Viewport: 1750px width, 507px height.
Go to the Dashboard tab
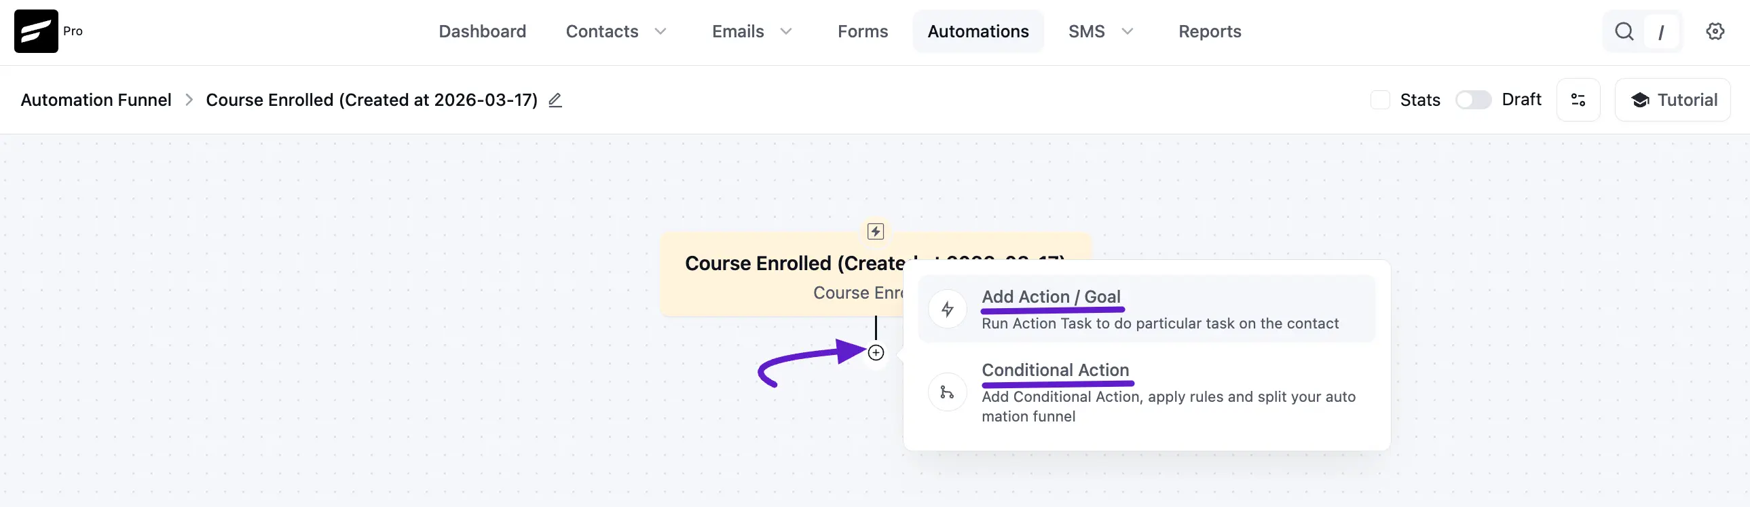(x=483, y=31)
